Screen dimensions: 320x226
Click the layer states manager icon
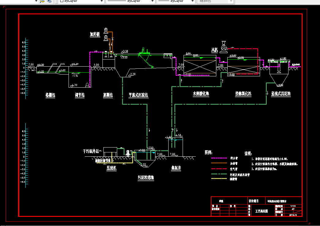49,1
